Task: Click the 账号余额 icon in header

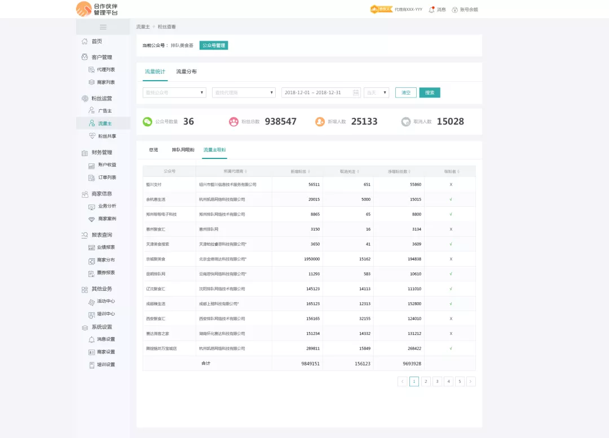Action: [x=454, y=10]
